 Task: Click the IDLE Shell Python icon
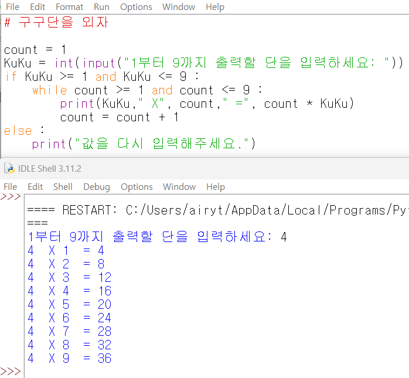9,169
